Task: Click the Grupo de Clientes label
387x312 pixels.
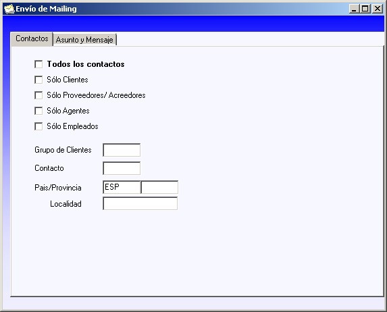Action: click(63, 150)
